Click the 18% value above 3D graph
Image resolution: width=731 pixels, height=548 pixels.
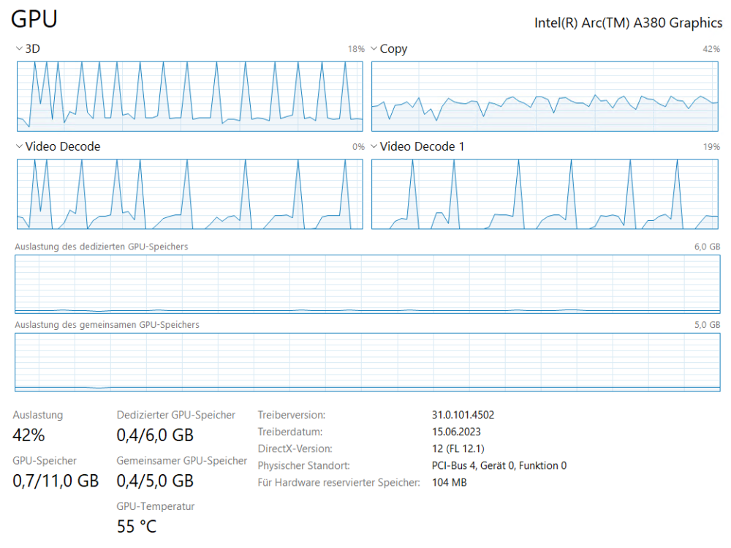[356, 49]
